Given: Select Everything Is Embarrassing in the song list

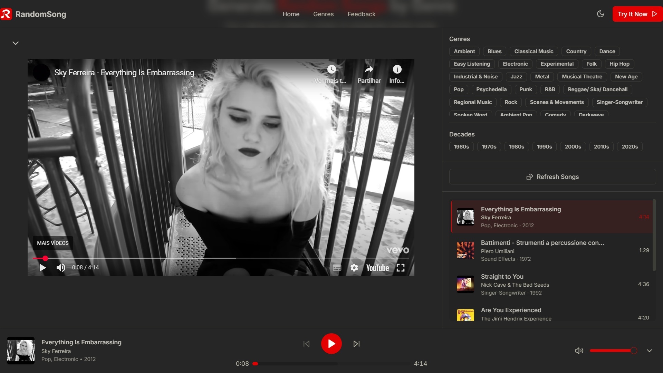Looking at the screenshot, I should [x=552, y=217].
